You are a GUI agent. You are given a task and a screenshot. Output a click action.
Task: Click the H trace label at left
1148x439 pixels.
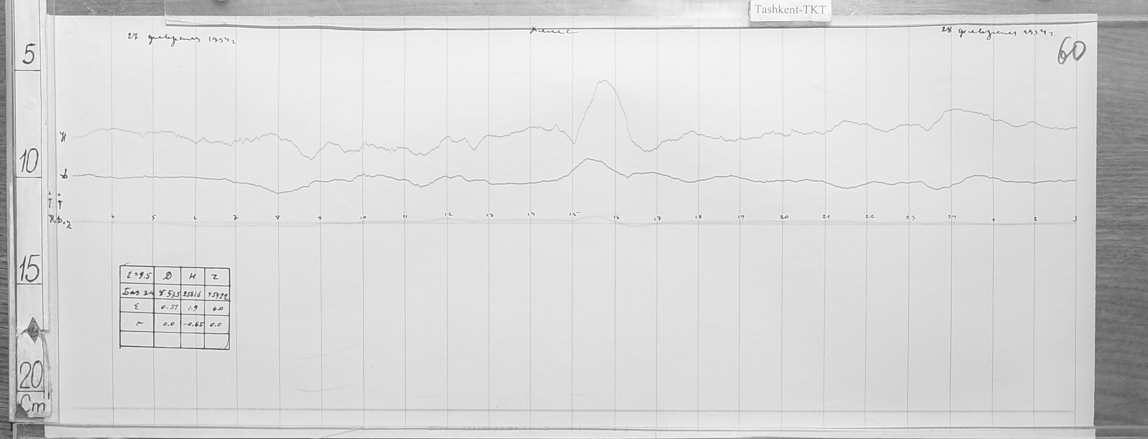[63, 138]
